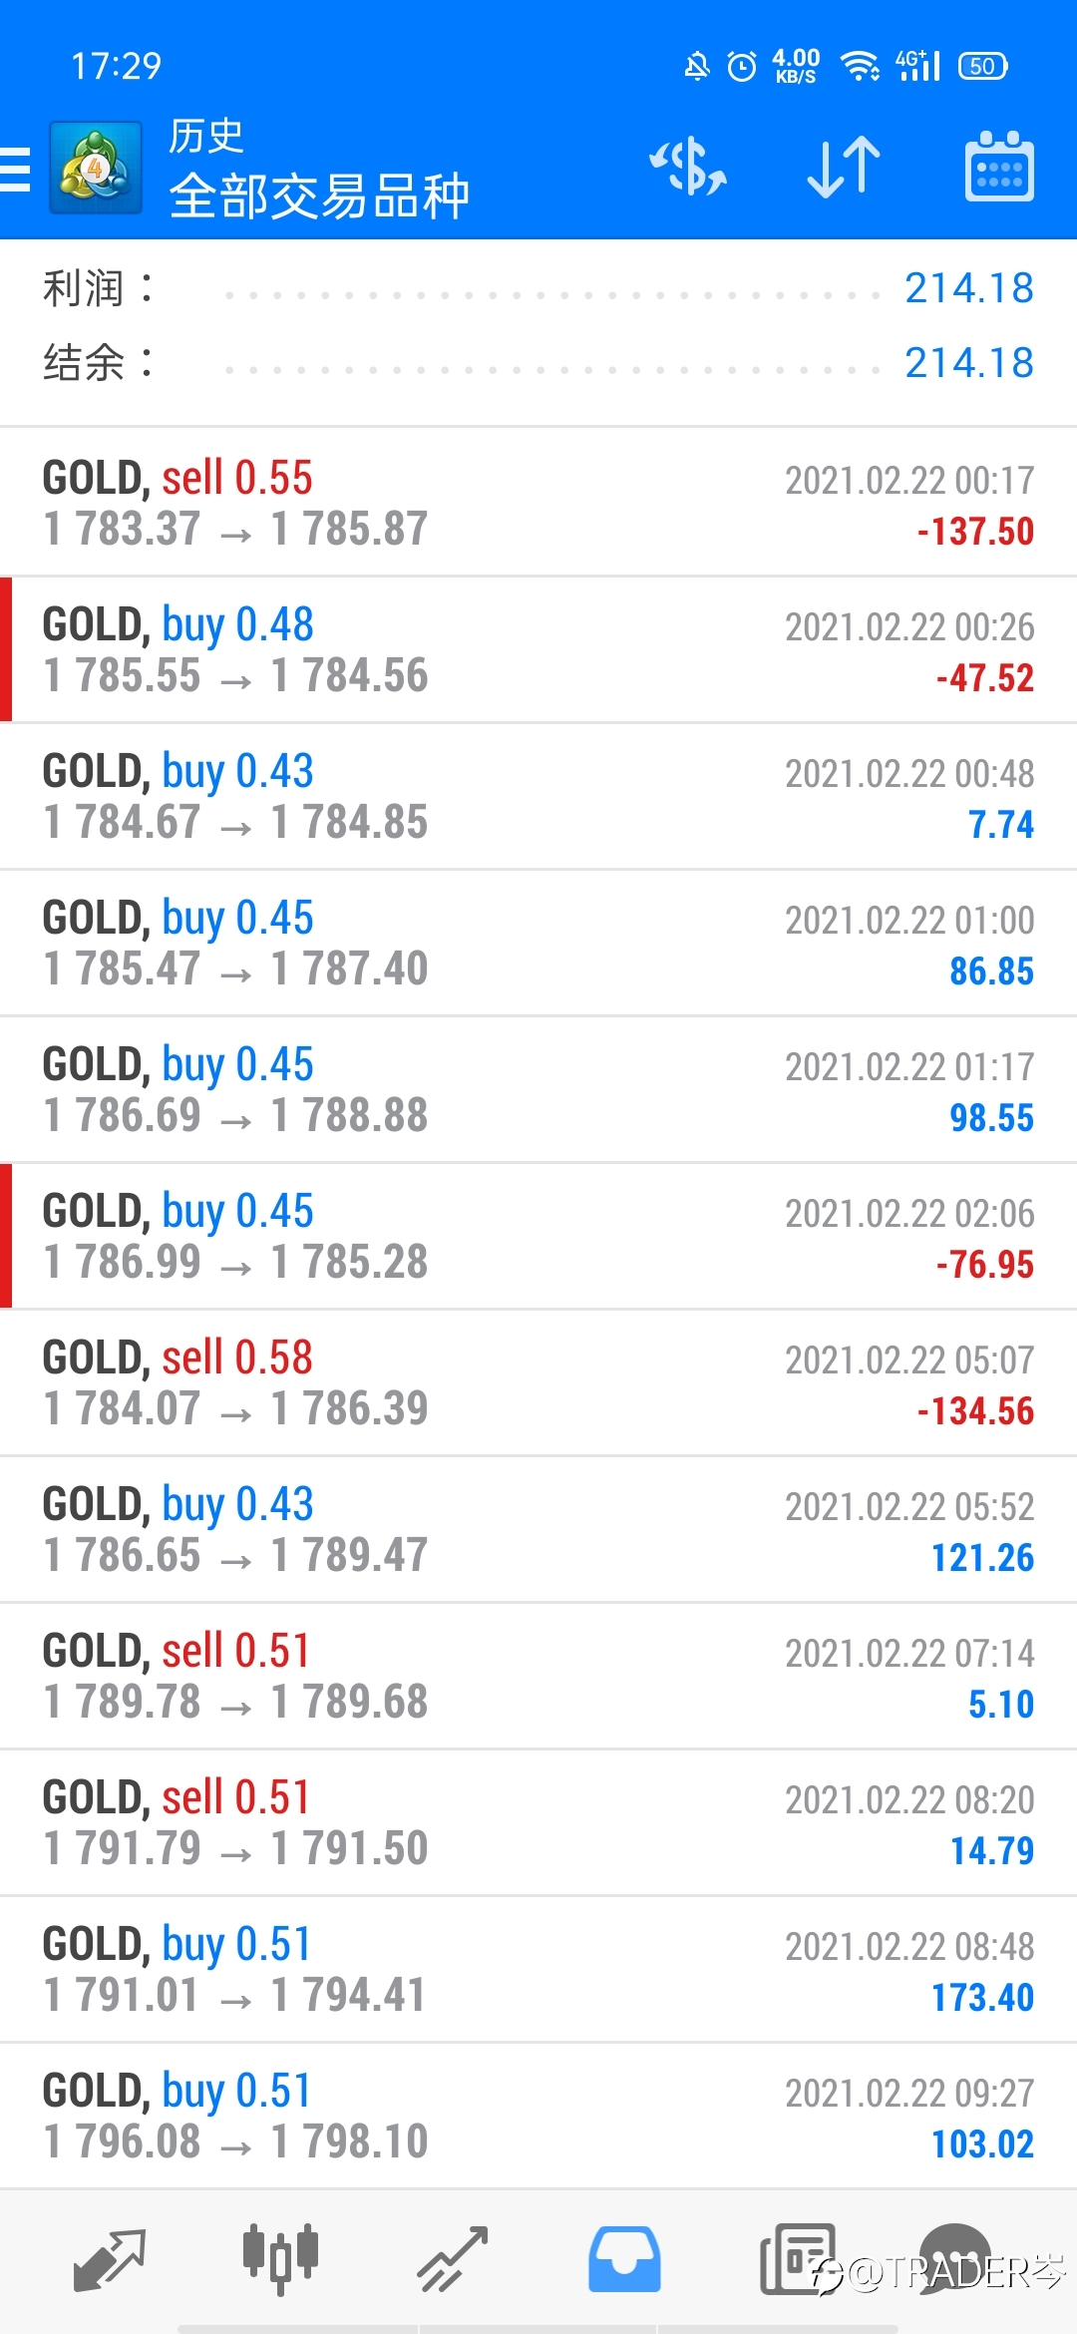
Task: Open the calendar date range picker
Action: (x=999, y=167)
